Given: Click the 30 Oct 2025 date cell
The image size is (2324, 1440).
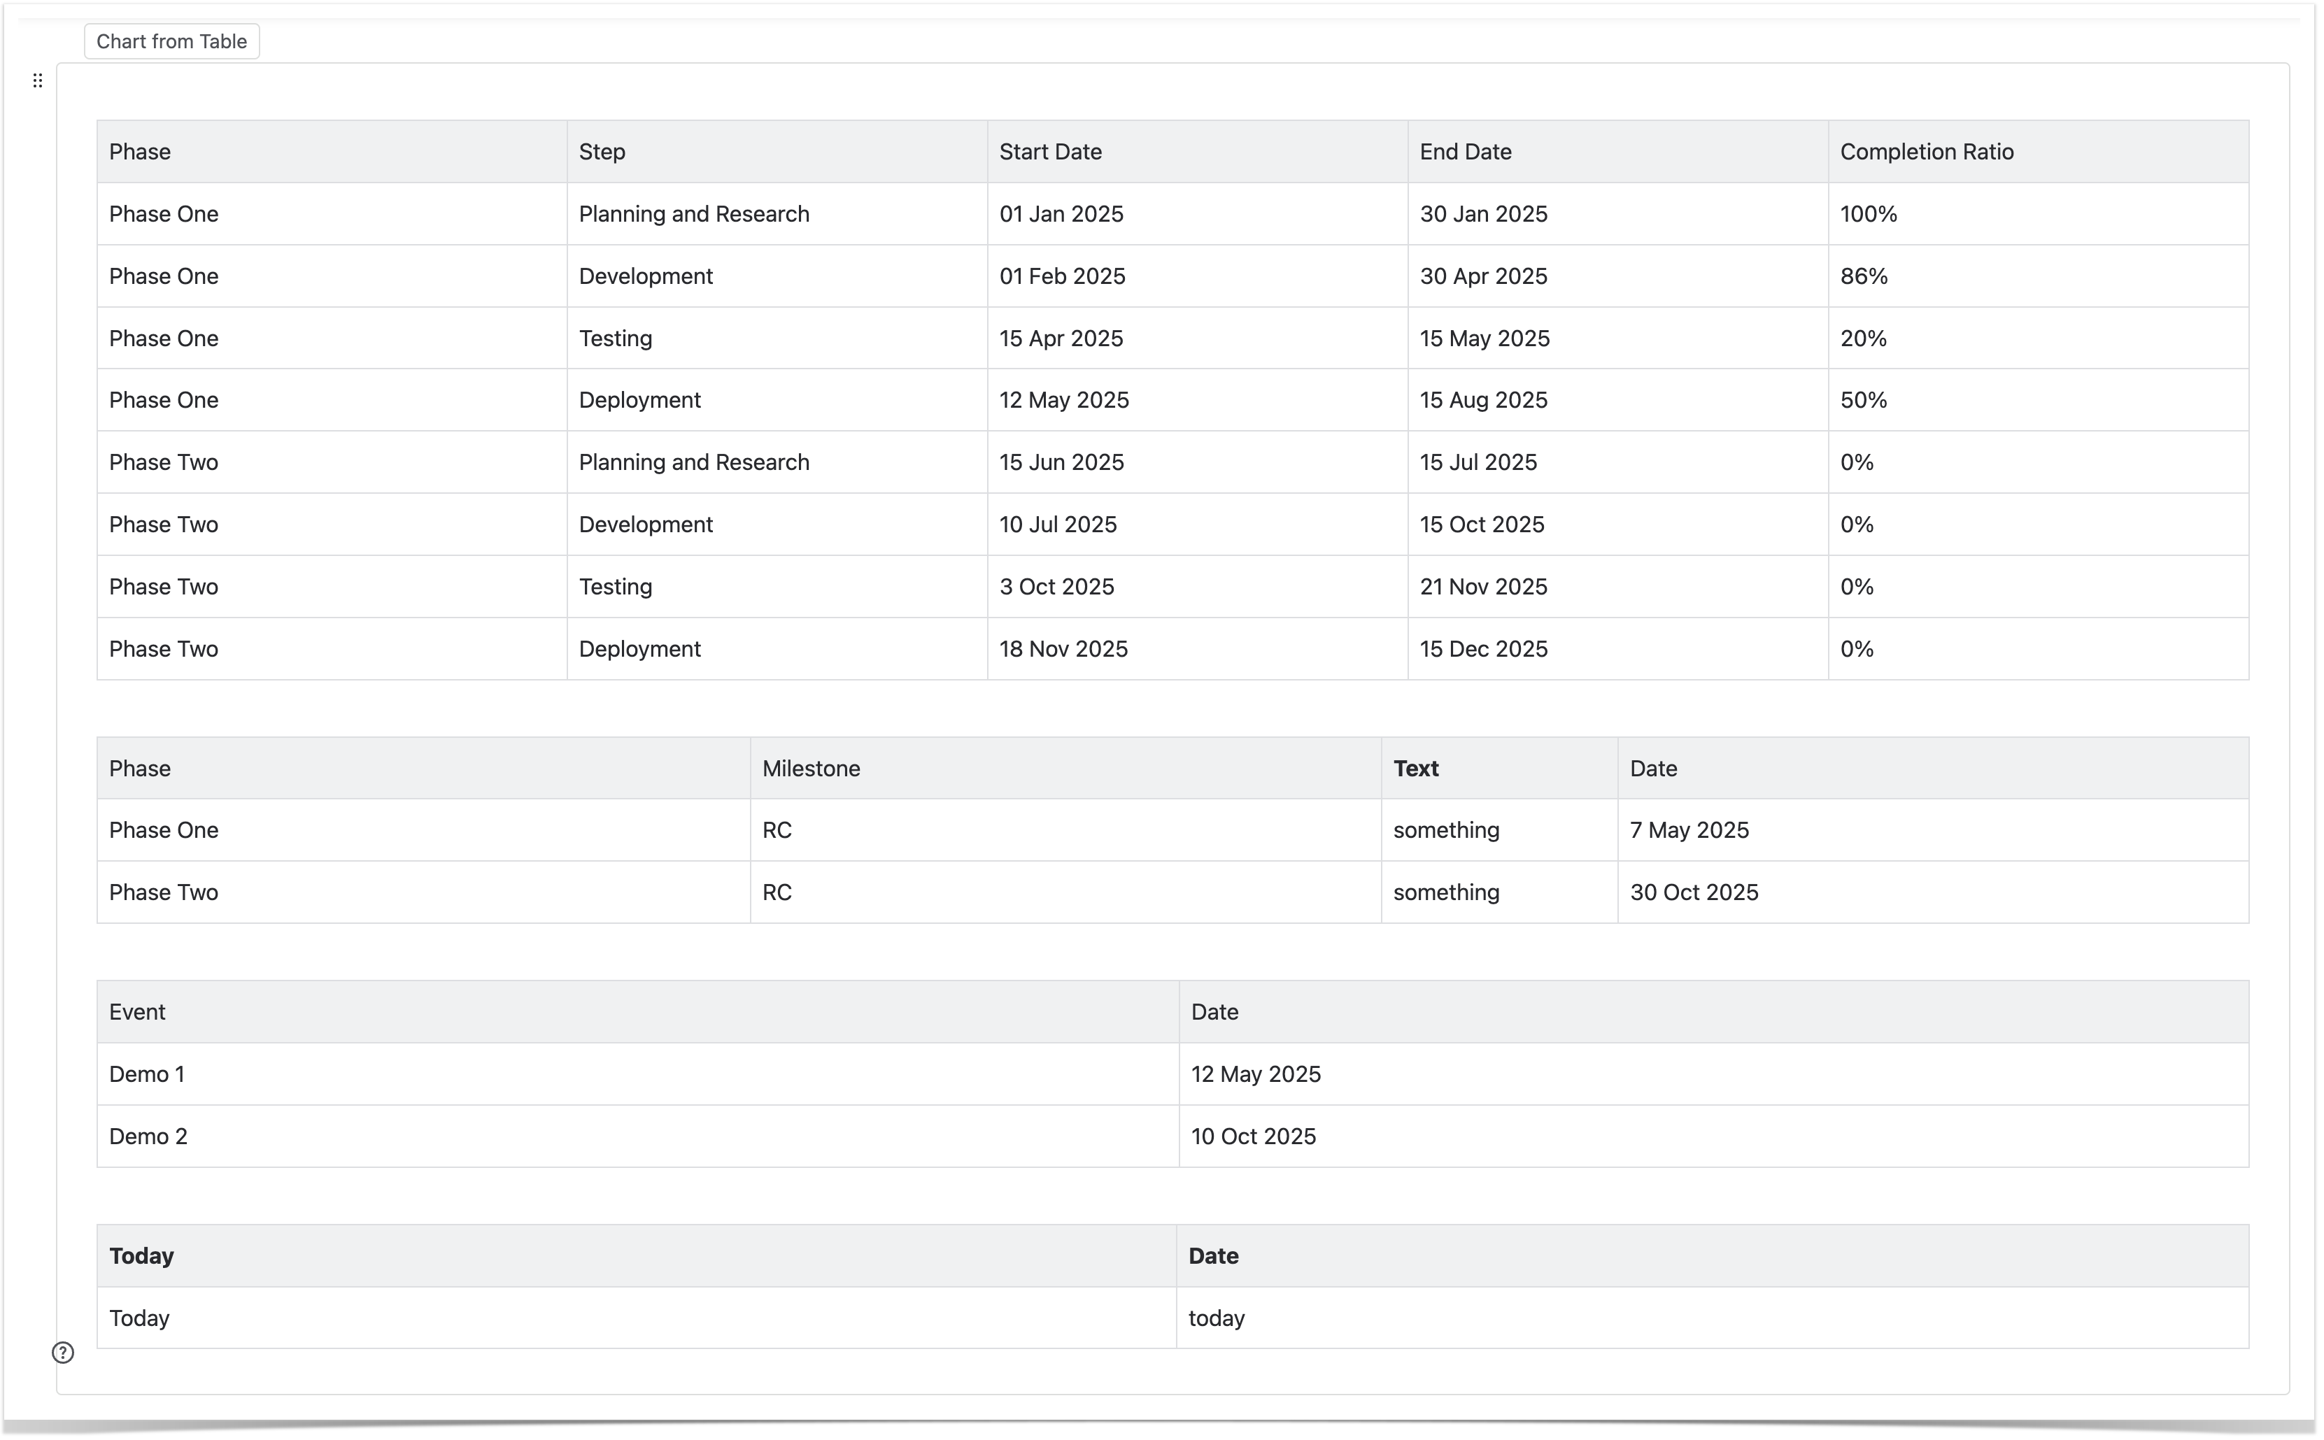Looking at the screenshot, I should pos(1694,892).
